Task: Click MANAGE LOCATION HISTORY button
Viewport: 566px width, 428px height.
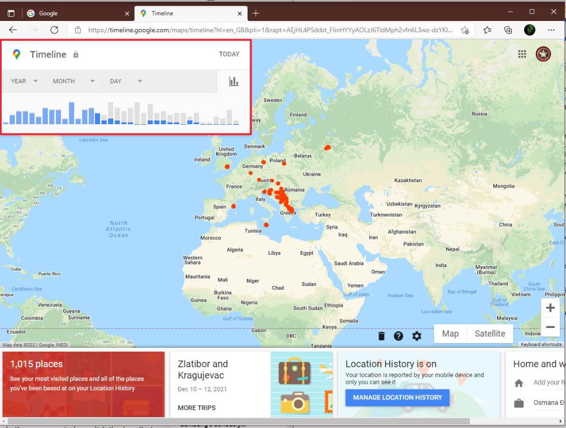Action: (x=397, y=397)
